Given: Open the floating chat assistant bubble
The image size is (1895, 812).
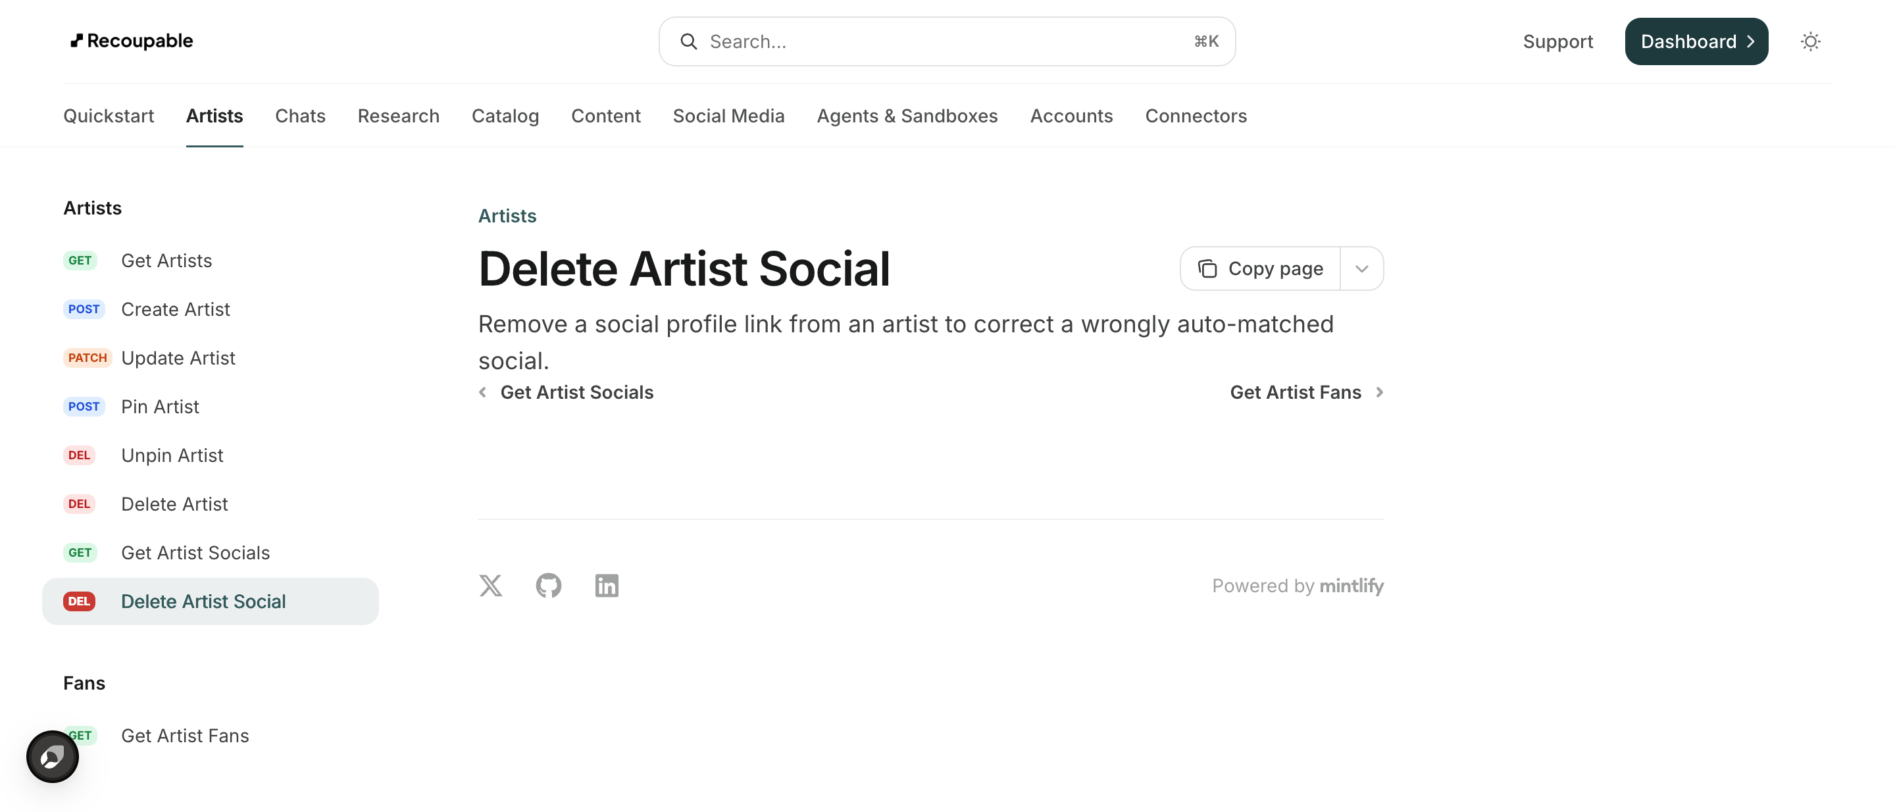Looking at the screenshot, I should (52, 756).
